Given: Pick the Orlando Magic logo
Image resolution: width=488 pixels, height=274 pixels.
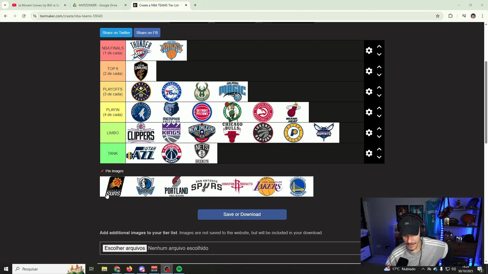Looking at the screenshot, I should coord(233,92).
